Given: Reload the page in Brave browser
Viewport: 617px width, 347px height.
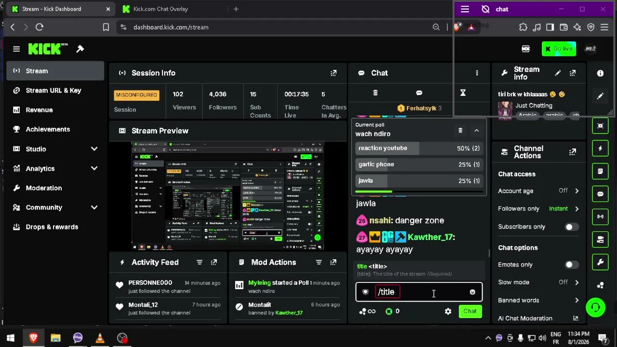Looking at the screenshot, I should pos(40,27).
